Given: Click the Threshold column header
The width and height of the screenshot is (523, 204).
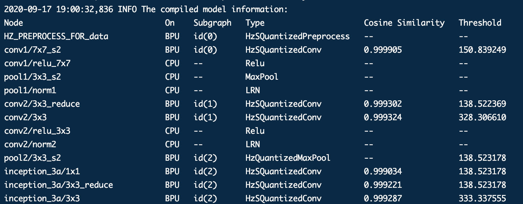Looking at the screenshot, I should (x=480, y=23).
